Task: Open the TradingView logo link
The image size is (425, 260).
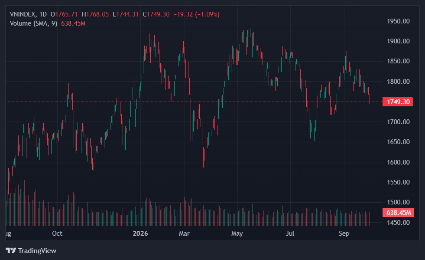Action: click(31, 250)
